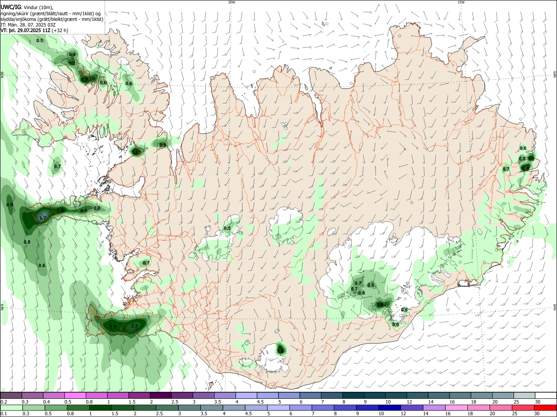The width and height of the screenshot is (557, 417).
Task: Click the bright magenta snow swatch labeled 0.5
Action: point(75,395)
